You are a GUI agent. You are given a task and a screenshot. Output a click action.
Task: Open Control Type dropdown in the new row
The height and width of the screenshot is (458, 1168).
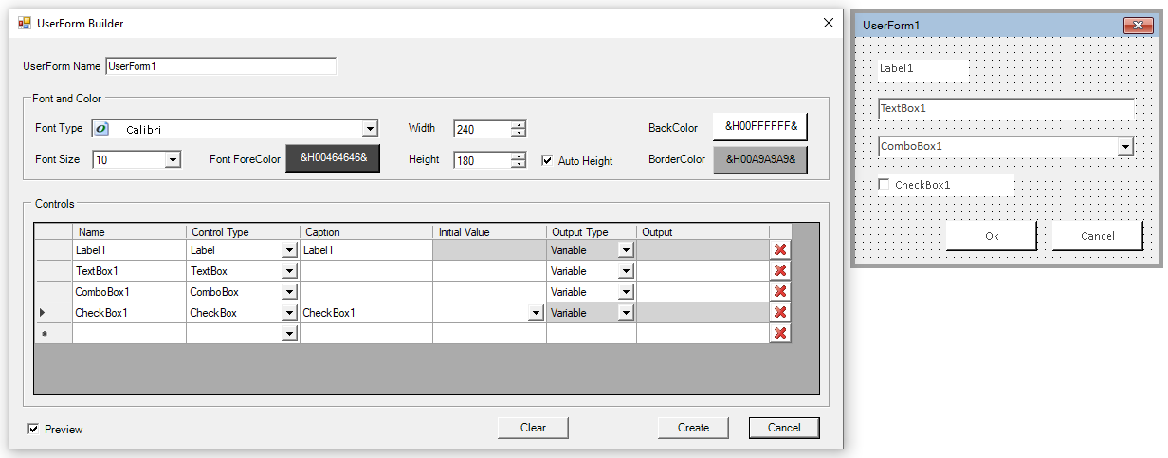tap(289, 334)
